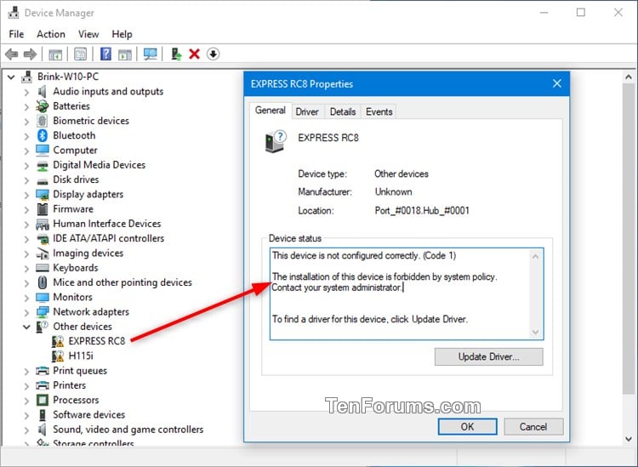Click Device status scroll up arrow
Viewport: 638px width, 467px height.
tap(535, 256)
